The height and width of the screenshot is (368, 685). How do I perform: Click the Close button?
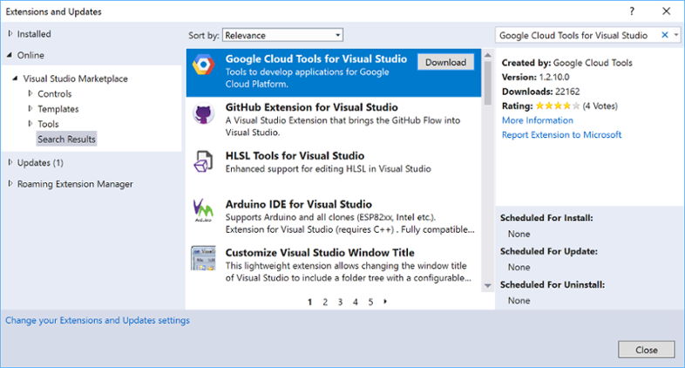(x=647, y=350)
